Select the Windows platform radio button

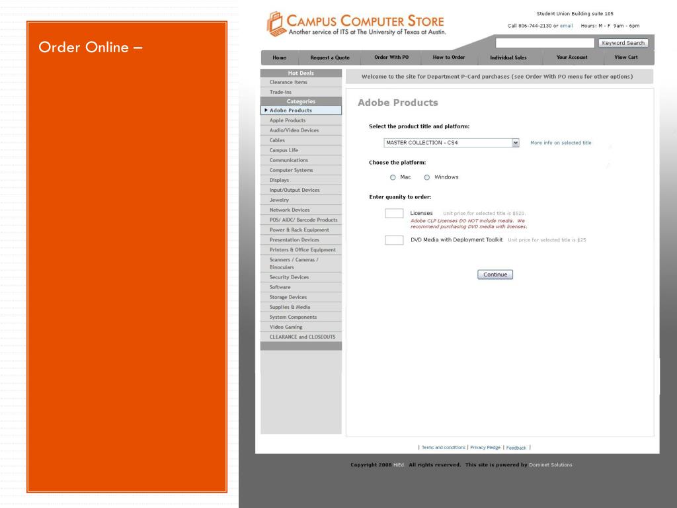click(426, 177)
